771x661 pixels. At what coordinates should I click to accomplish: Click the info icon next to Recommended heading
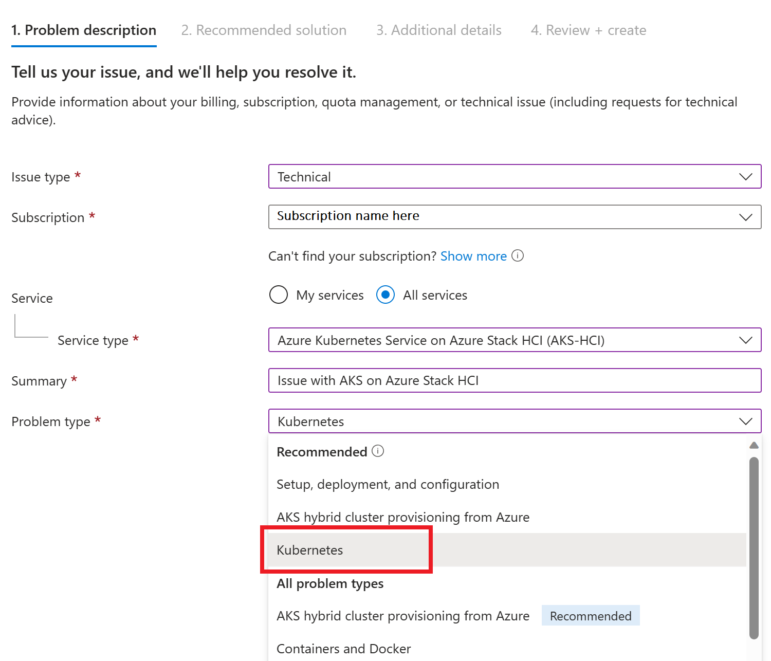(378, 451)
